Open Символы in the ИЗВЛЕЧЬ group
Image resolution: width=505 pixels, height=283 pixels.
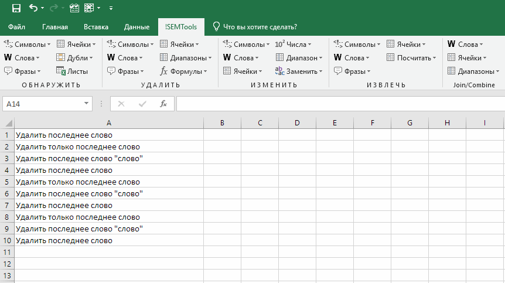[x=357, y=45]
